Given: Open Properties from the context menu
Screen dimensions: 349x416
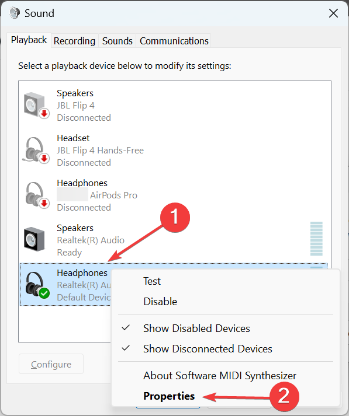Looking at the screenshot, I should (169, 396).
